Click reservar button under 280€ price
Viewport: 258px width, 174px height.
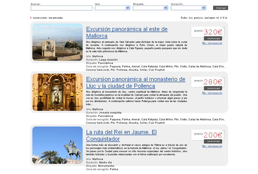click(213, 88)
